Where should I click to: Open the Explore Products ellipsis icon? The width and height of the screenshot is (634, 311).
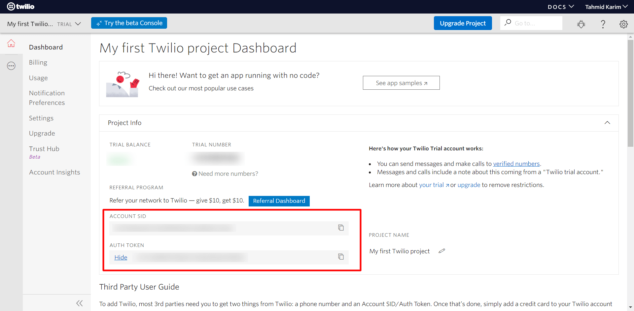(x=11, y=66)
